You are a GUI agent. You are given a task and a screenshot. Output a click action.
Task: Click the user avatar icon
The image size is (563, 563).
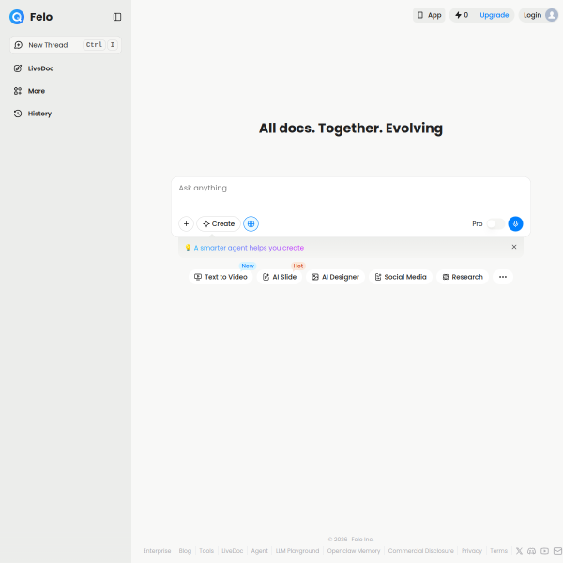552,15
